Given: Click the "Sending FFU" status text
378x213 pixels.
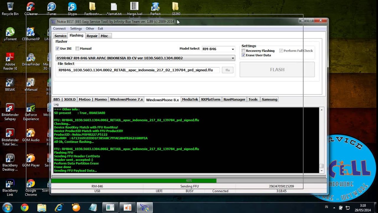Looking at the screenshot, I should (x=189, y=186).
